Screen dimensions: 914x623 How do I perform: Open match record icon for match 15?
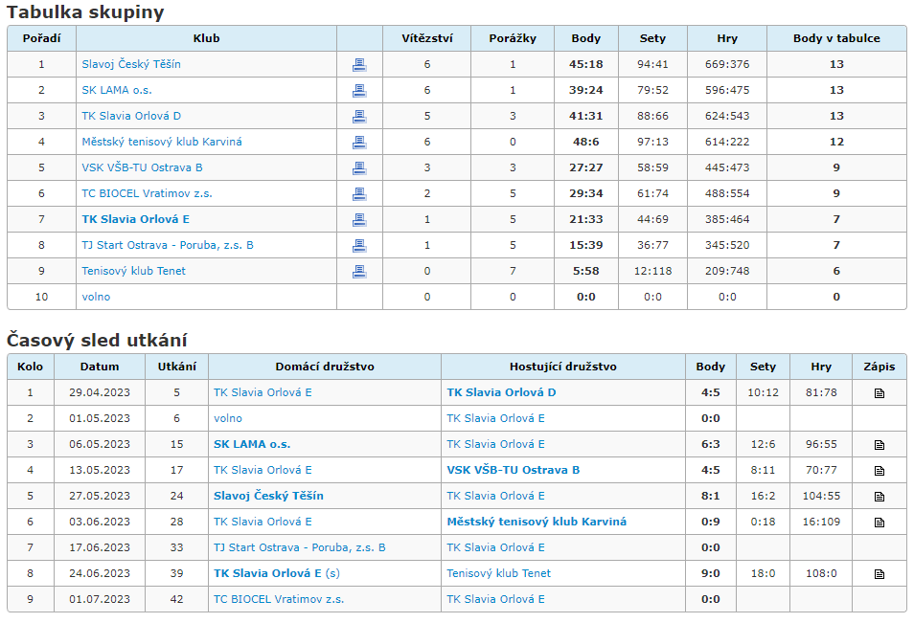pyautogui.click(x=879, y=445)
